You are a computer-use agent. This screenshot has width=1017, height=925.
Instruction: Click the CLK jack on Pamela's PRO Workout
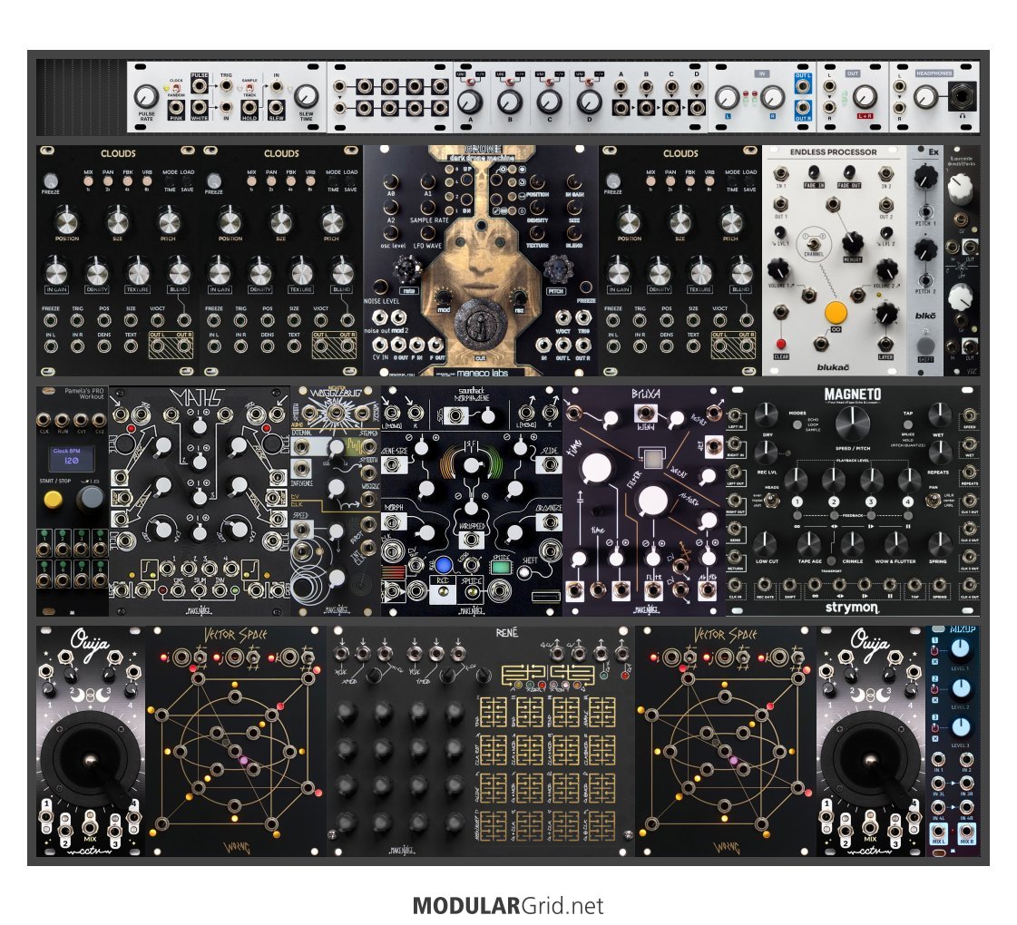(x=44, y=419)
